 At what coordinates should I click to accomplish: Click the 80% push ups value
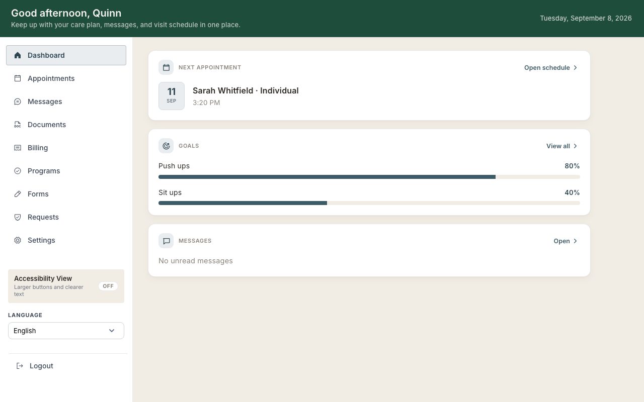click(x=572, y=166)
